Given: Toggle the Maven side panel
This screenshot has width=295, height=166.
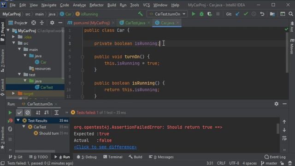Looking at the screenshot, I should (292, 46).
